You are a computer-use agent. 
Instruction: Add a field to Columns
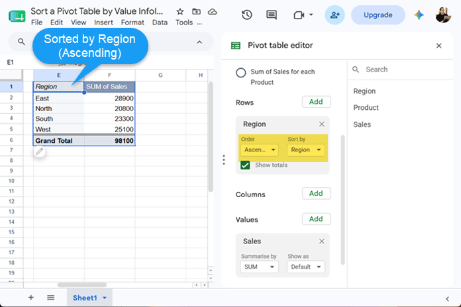[x=316, y=194]
